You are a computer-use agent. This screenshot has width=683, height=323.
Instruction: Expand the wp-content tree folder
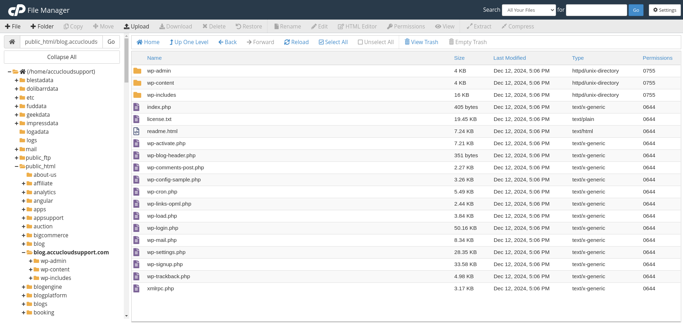(x=31, y=270)
